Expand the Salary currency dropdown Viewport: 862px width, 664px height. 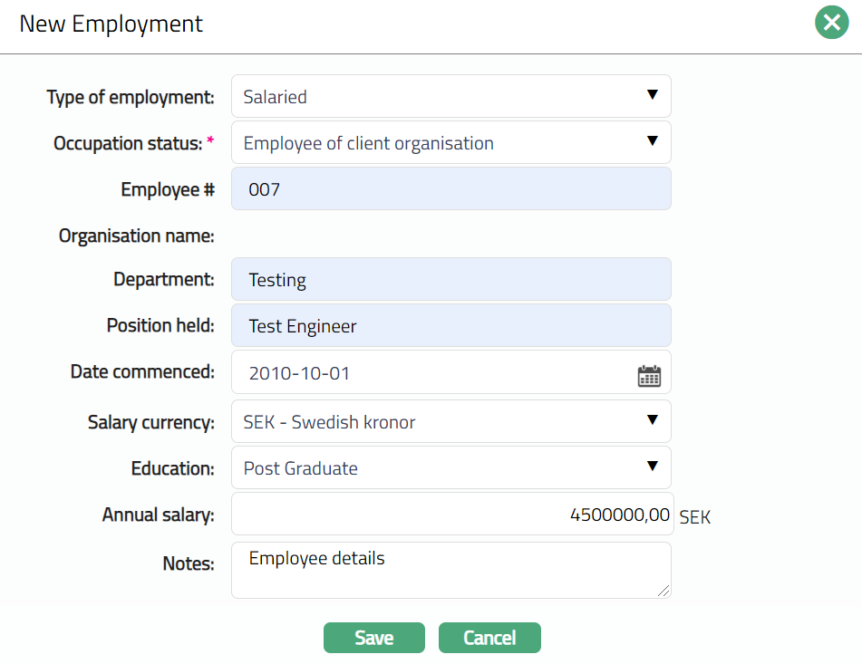click(x=450, y=421)
